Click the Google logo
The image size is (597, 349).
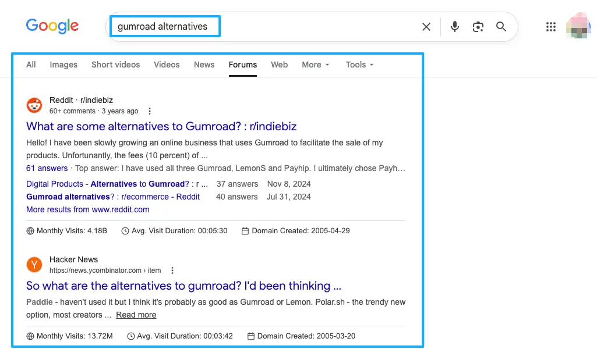[52, 26]
